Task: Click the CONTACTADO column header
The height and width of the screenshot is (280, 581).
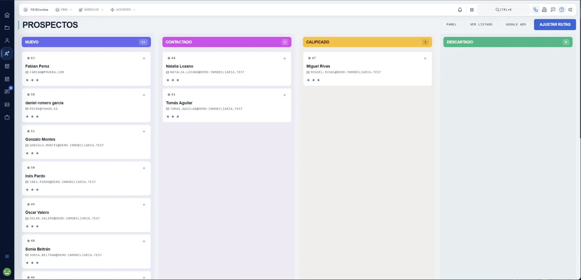Action: tap(227, 42)
